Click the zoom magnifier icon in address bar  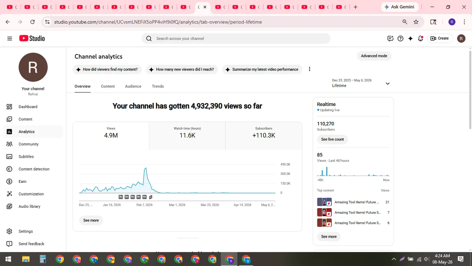point(405,22)
